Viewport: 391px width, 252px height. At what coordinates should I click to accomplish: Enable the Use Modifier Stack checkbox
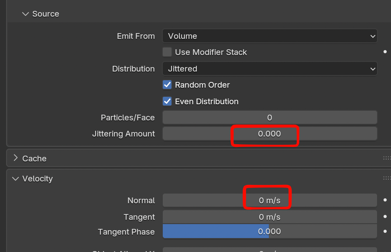pos(167,52)
